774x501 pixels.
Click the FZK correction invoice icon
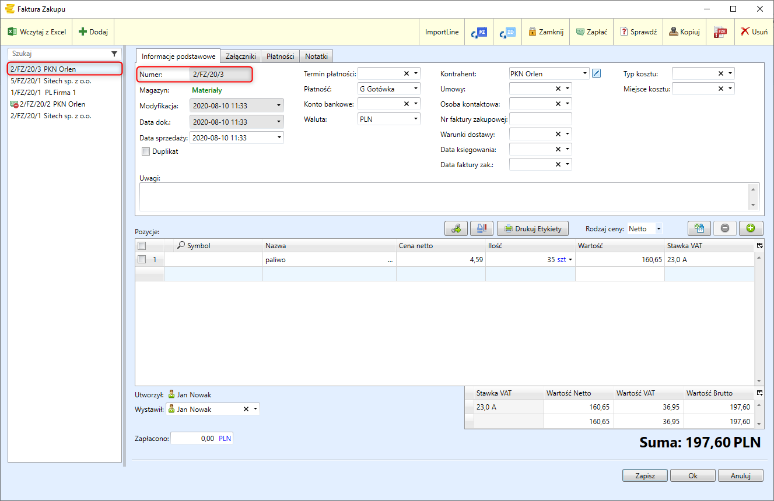720,32
